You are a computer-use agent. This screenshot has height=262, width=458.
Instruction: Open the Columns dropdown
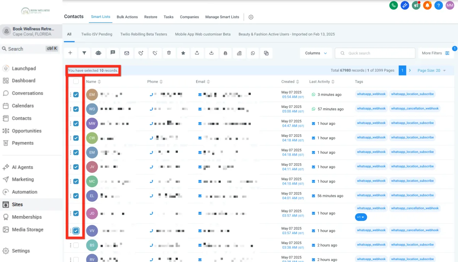click(316, 53)
